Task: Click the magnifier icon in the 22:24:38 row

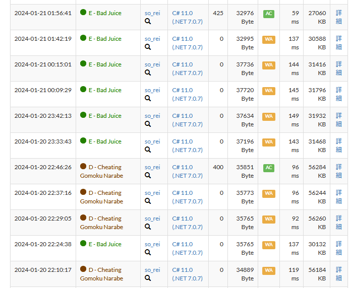Action: coord(148,252)
